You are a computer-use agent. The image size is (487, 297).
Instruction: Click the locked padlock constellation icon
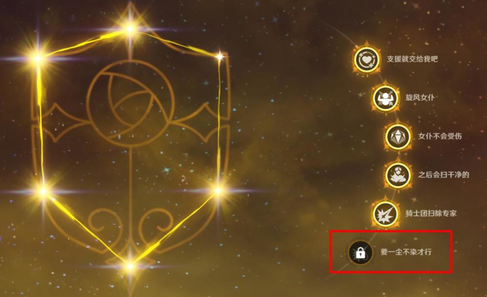pos(360,253)
